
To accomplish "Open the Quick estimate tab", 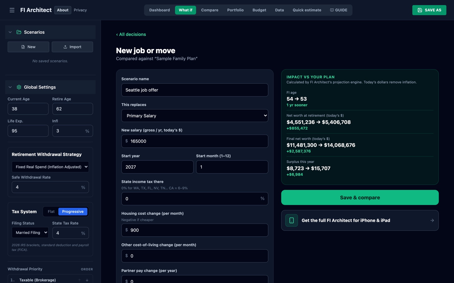I will tap(307, 10).
